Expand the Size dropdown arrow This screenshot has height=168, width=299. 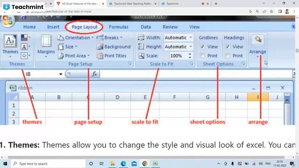coord(76,47)
